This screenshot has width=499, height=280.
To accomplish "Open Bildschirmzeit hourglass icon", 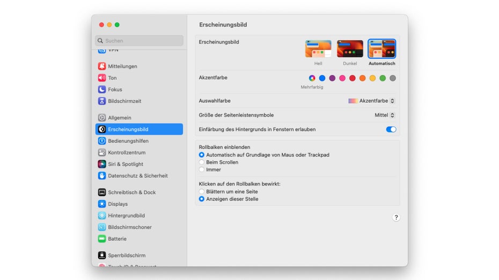I will click(x=102, y=101).
